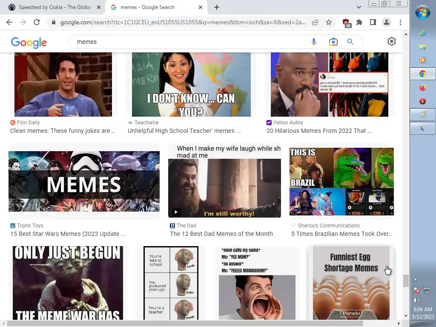Open the Funniest Egg Shortage Memes image

[x=351, y=283]
